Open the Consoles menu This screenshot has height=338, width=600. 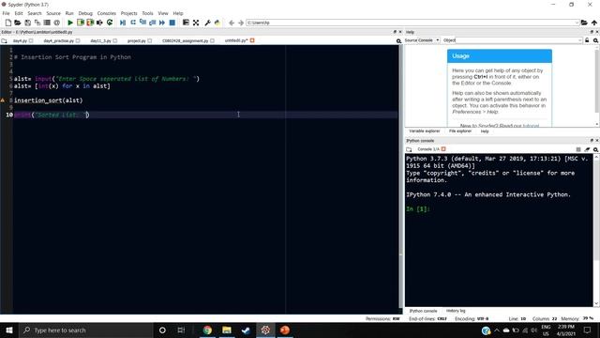pos(106,13)
